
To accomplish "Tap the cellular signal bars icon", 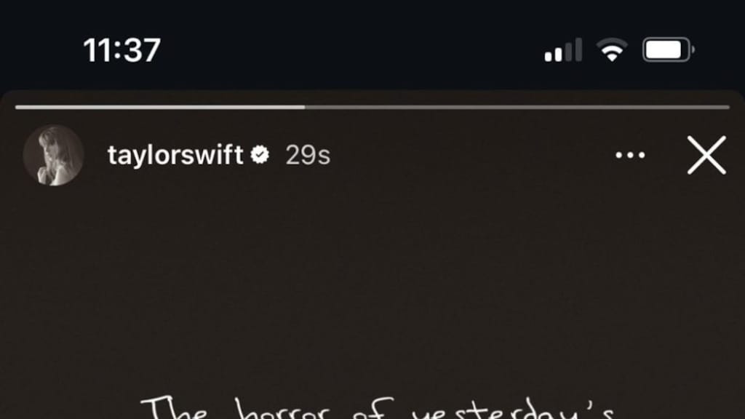I will click(563, 50).
